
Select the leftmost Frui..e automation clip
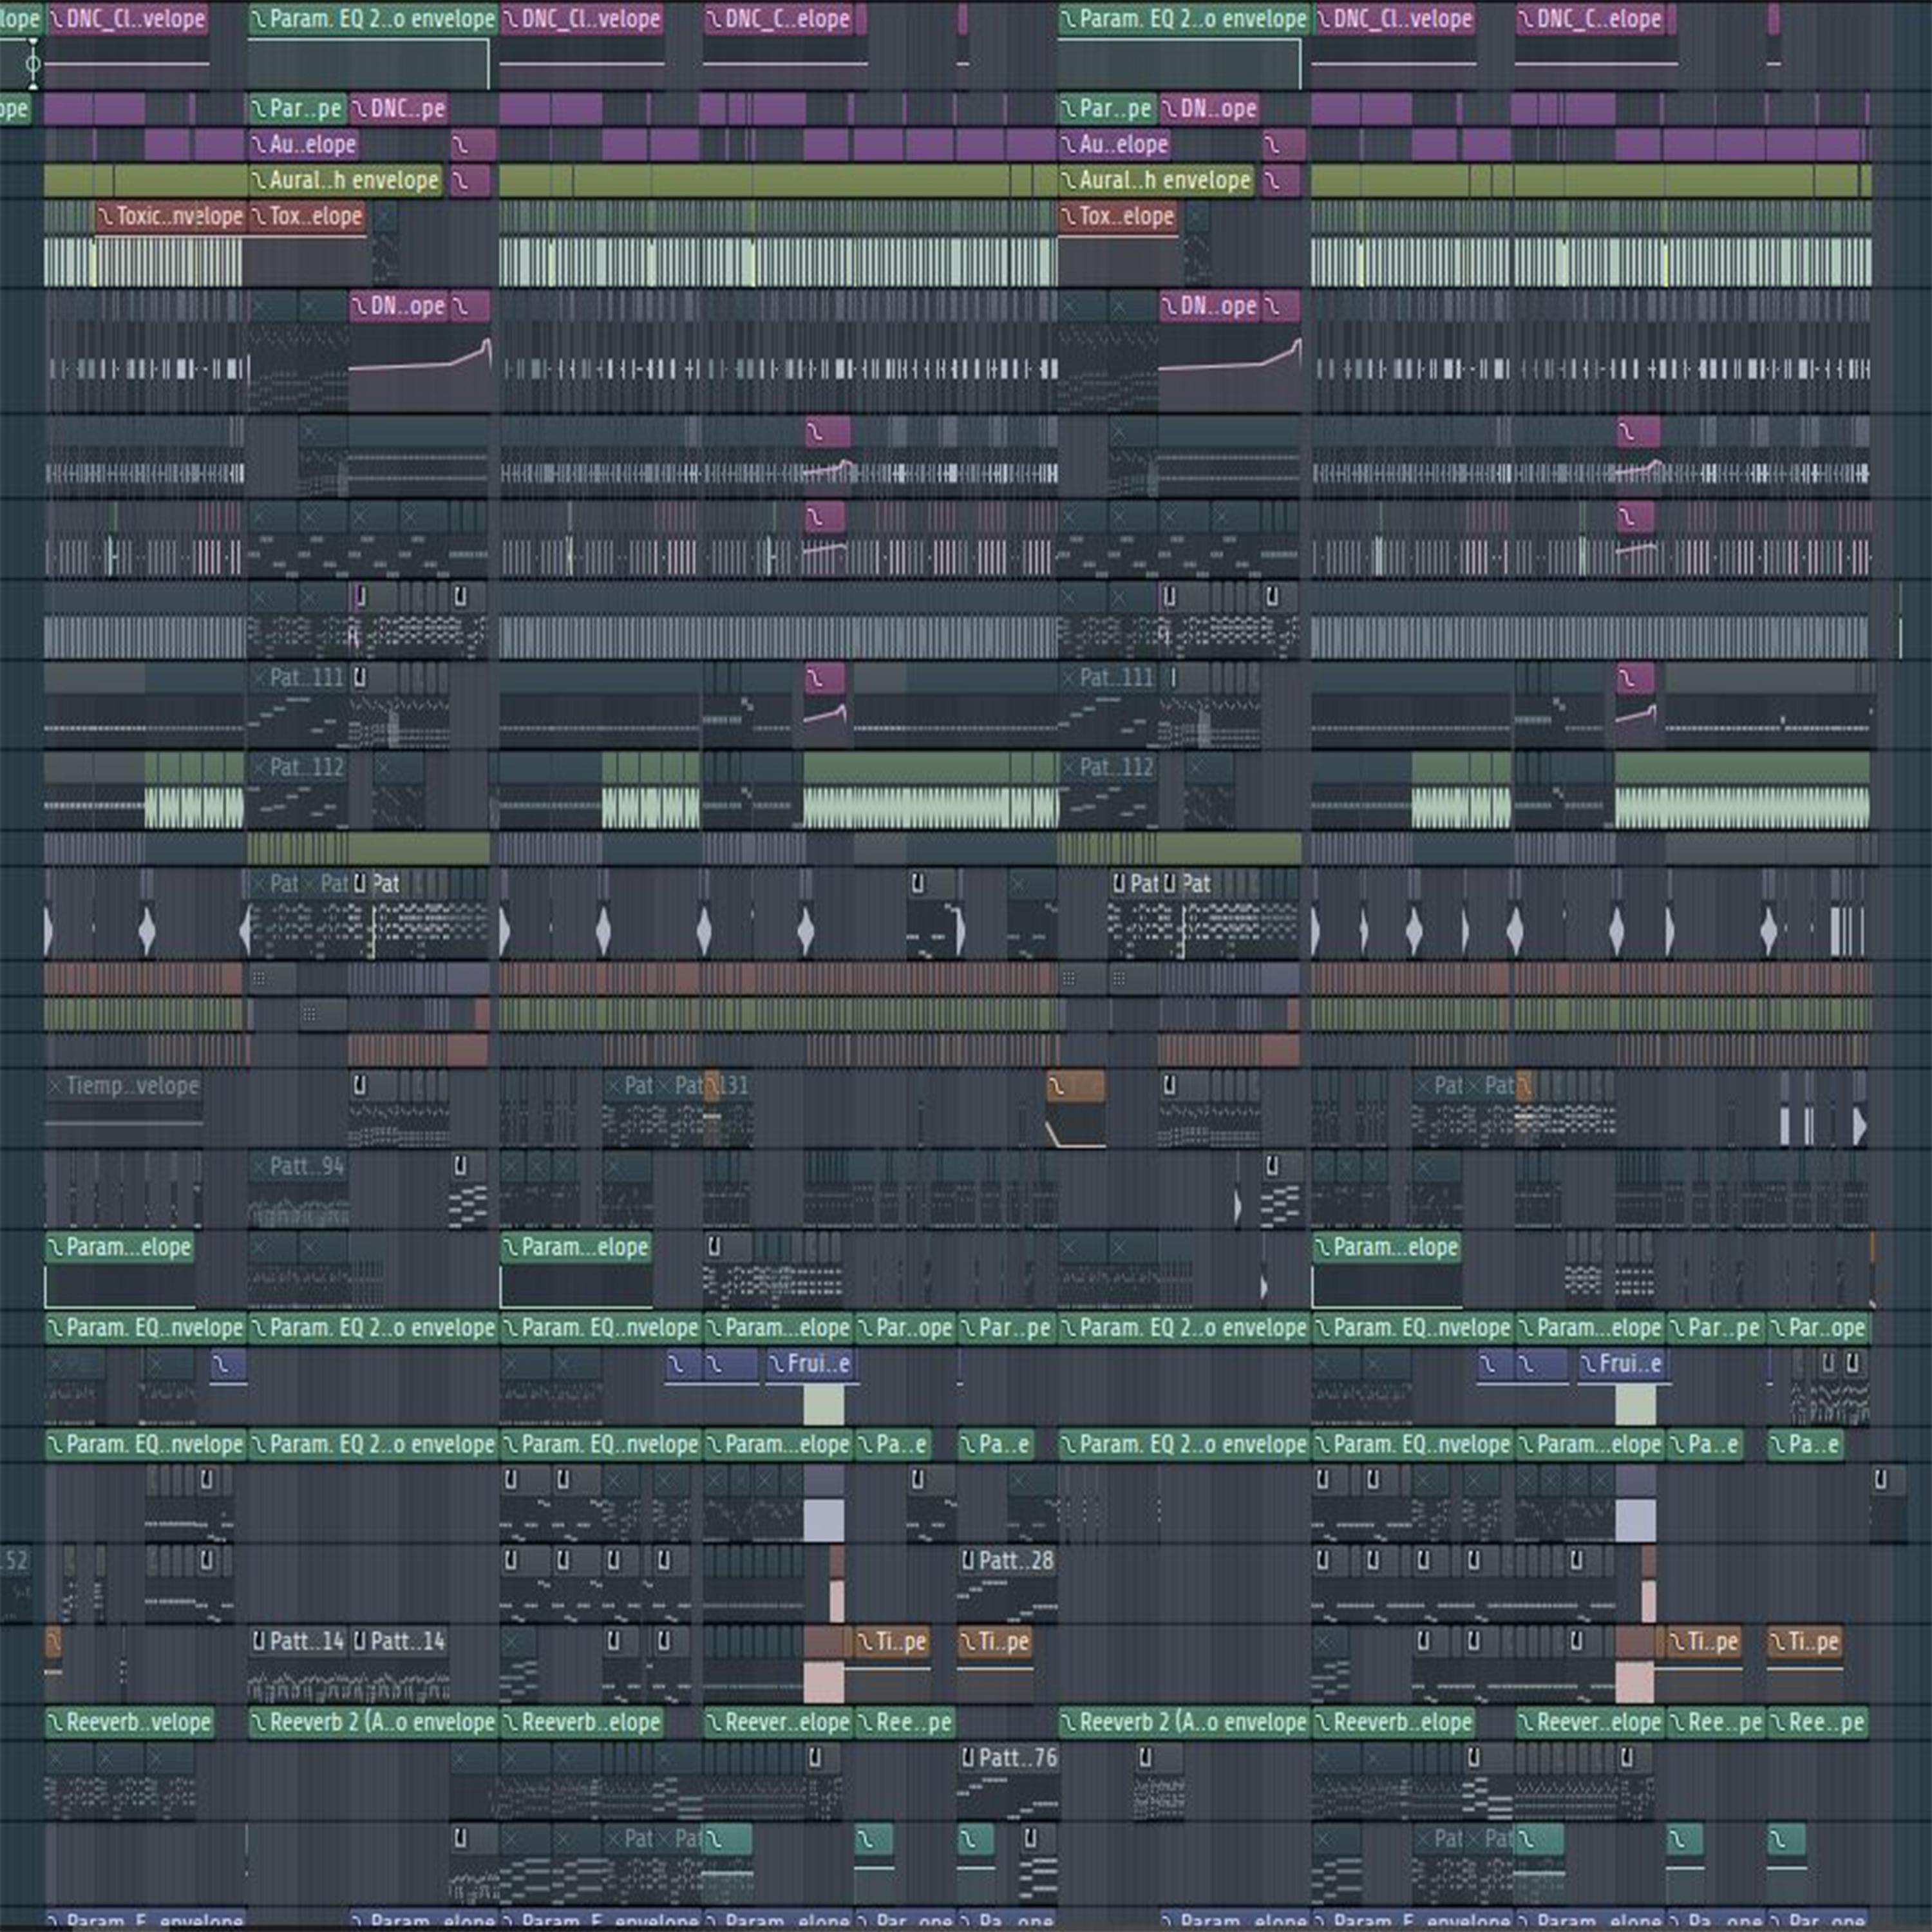(x=810, y=1363)
